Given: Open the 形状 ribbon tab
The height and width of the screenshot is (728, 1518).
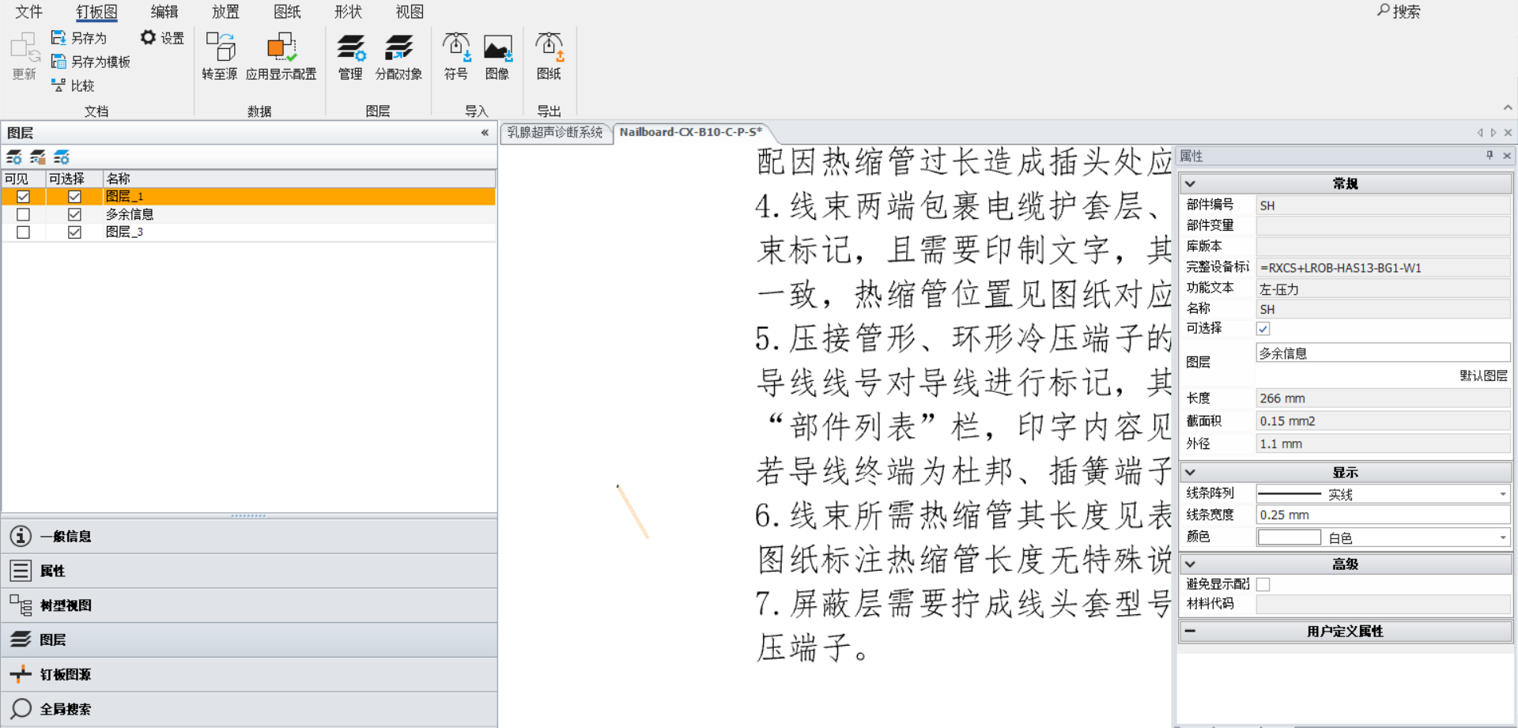Looking at the screenshot, I should pyautogui.click(x=348, y=12).
